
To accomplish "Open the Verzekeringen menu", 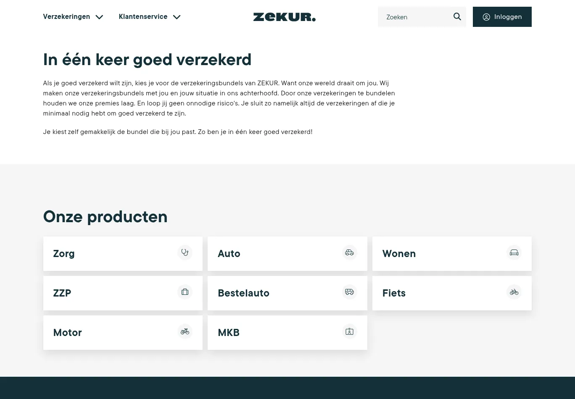I will pos(66,17).
